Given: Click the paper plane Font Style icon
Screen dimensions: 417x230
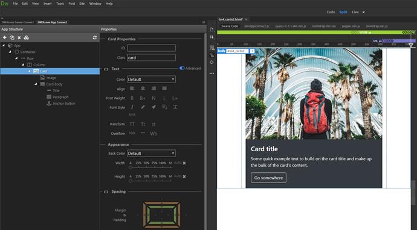Looking at the screenshot, I should click(154, 107).
